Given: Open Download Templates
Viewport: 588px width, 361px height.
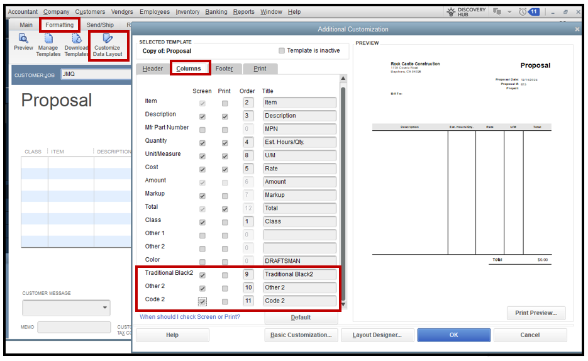Looking at the screenshot, I should (x=76, y=45).
